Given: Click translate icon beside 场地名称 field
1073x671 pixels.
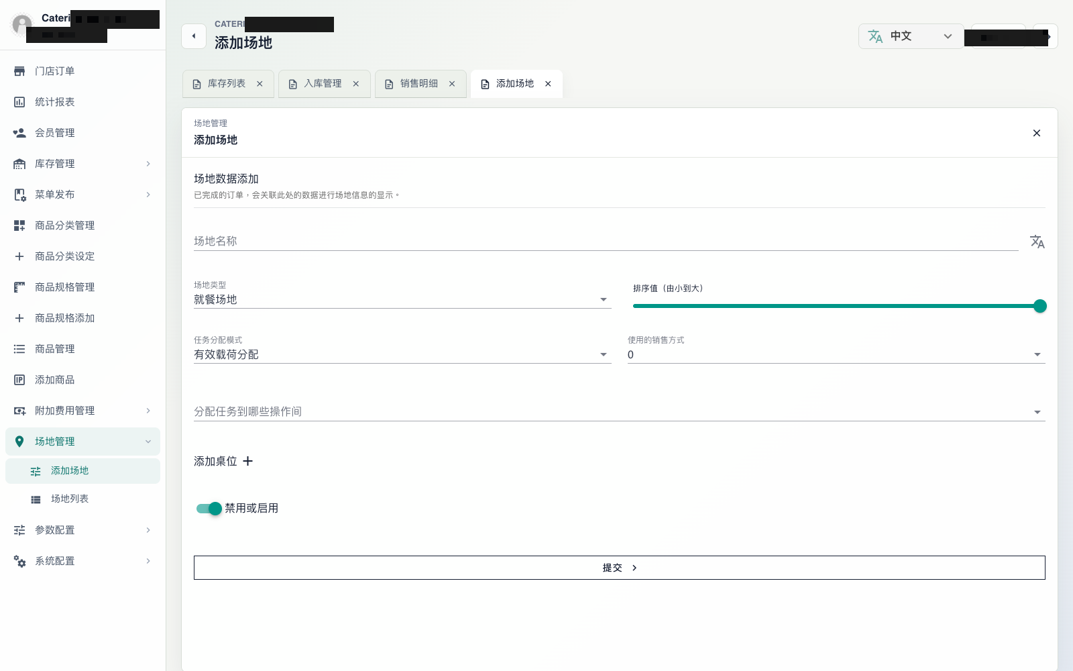Looking at the screenshot, I should [1037, 242].
